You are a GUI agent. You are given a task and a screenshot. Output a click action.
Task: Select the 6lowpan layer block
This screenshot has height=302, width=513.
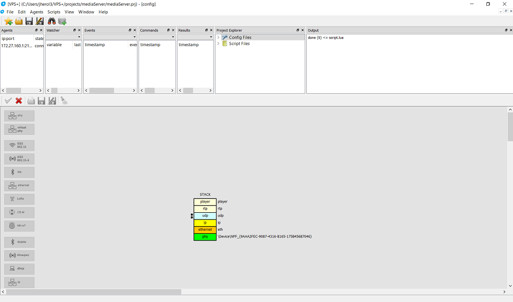19,255
